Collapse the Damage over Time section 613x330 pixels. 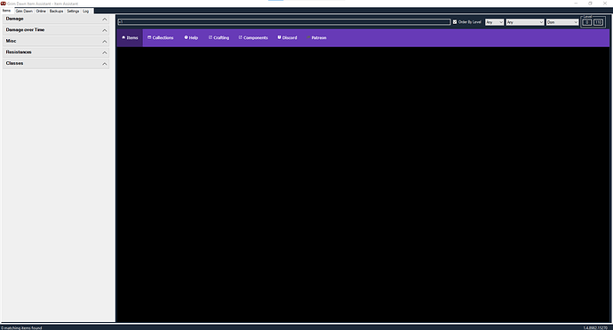[104, 30]
